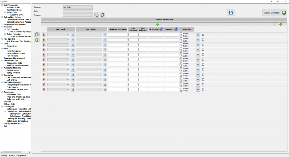Click the green move down arrow icon
Viewport: 289px width, 157px height.
[x=37, y=40]
